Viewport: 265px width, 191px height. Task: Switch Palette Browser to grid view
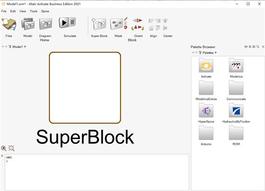250,47
